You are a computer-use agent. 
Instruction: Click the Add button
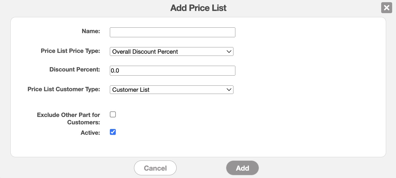[242, 168]
